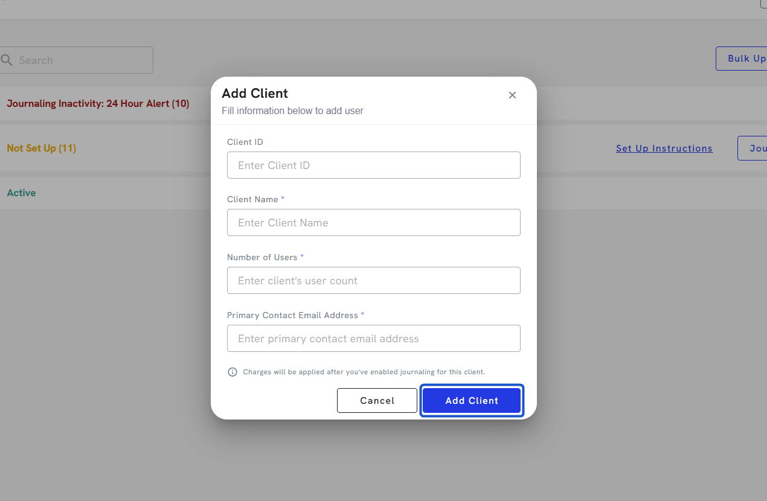Select the client's user count field

[x=373, y=280]
